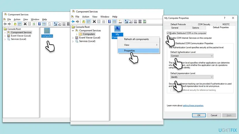Open Default Authentication Level dropdown
The image size is (239, 134).
pyautogui.click(x=192, y=56)
